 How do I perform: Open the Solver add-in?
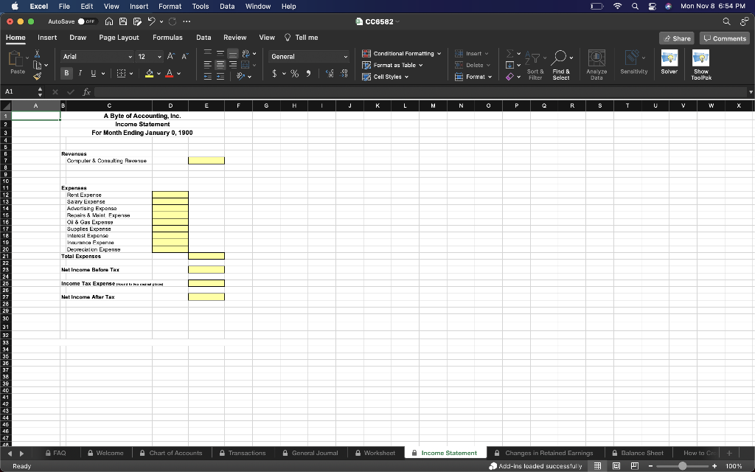pyautogui.click(x=669, y=62)
